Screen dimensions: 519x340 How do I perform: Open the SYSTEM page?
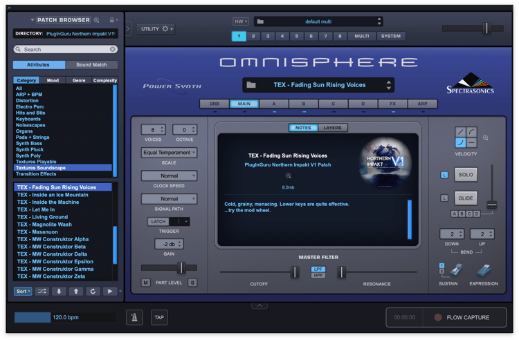pyautogui.click(x=391, y=36)
